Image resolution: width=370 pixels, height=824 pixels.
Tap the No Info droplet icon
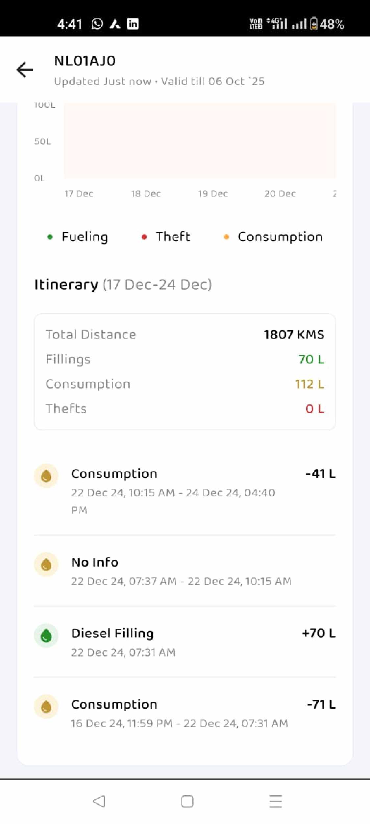coord(46,564)
